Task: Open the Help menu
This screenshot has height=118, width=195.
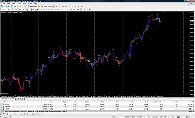Action: point(36,3)
